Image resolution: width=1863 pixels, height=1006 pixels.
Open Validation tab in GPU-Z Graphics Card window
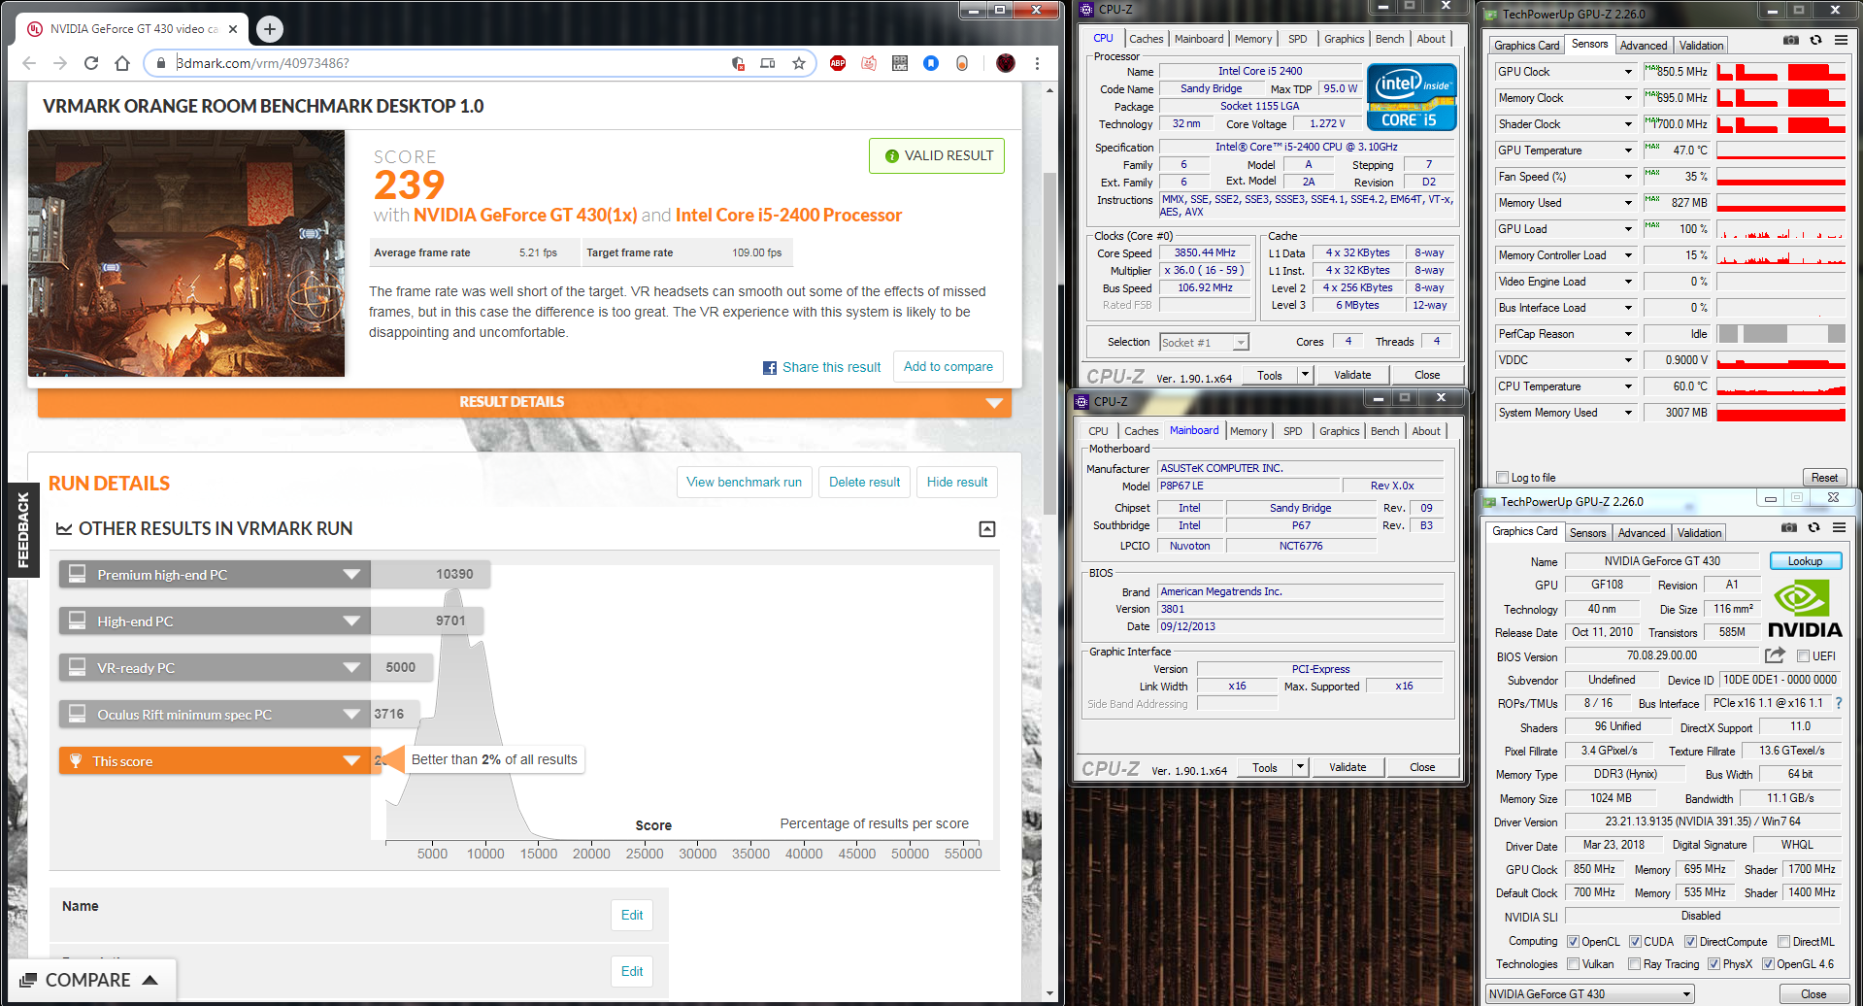coord(1700,533)
